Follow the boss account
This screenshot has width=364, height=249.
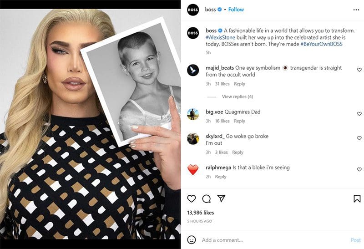pos(236,10)
